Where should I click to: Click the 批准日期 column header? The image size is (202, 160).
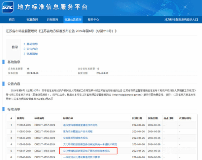click(137, 118)
